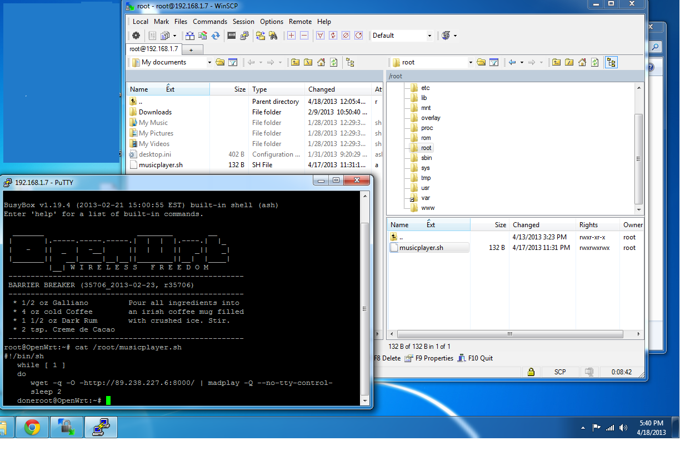680x451 pixels.
Task: Click the blue Synchronize arrows icon
Action: [215, 36]
